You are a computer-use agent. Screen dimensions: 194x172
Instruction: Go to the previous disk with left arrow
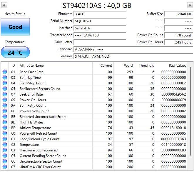(x=4, y=5)
